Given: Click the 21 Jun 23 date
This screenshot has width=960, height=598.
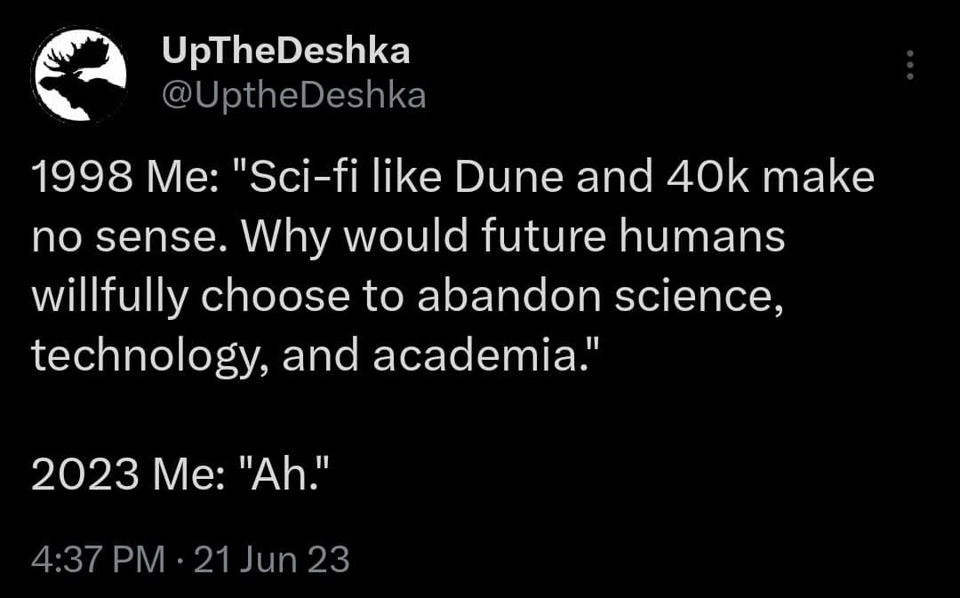Looking at the screenshot, I should (x=271, y=560).
